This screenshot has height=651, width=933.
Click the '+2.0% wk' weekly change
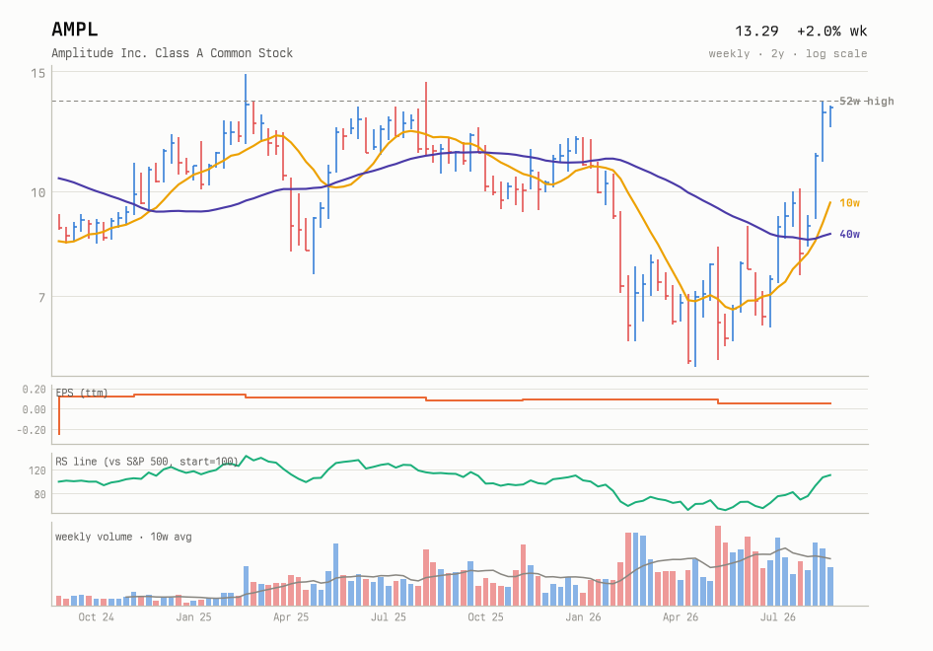click(x=831, y=31)
